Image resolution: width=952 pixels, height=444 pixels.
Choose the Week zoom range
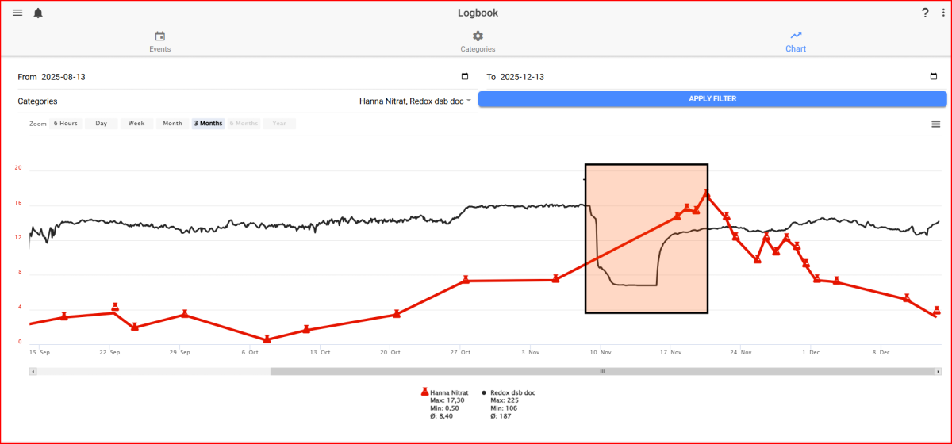click(136, 124)
